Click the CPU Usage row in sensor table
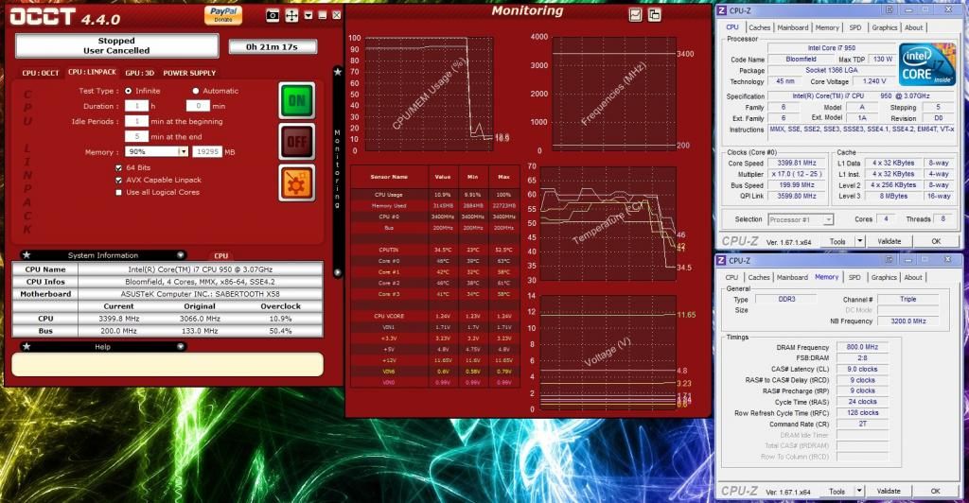The width and height of the screenshot is (969, 503). click(435, 195)
